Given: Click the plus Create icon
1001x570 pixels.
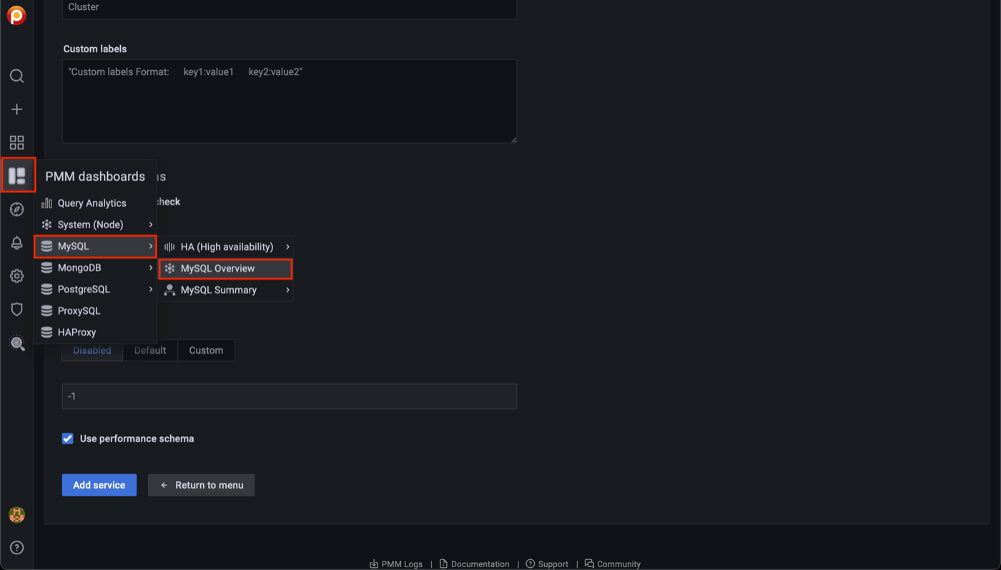Looking at the screenshot, I should 16,109.
